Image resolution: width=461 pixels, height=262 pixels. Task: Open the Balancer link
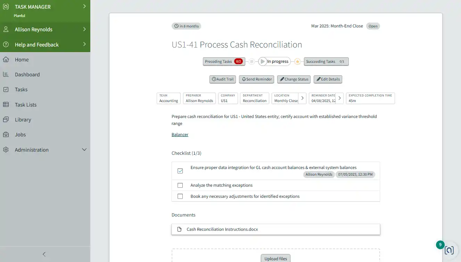[x=180, y=134]
